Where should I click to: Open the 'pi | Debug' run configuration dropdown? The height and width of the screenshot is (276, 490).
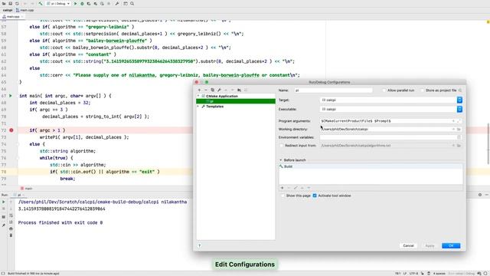coord(58,3)
